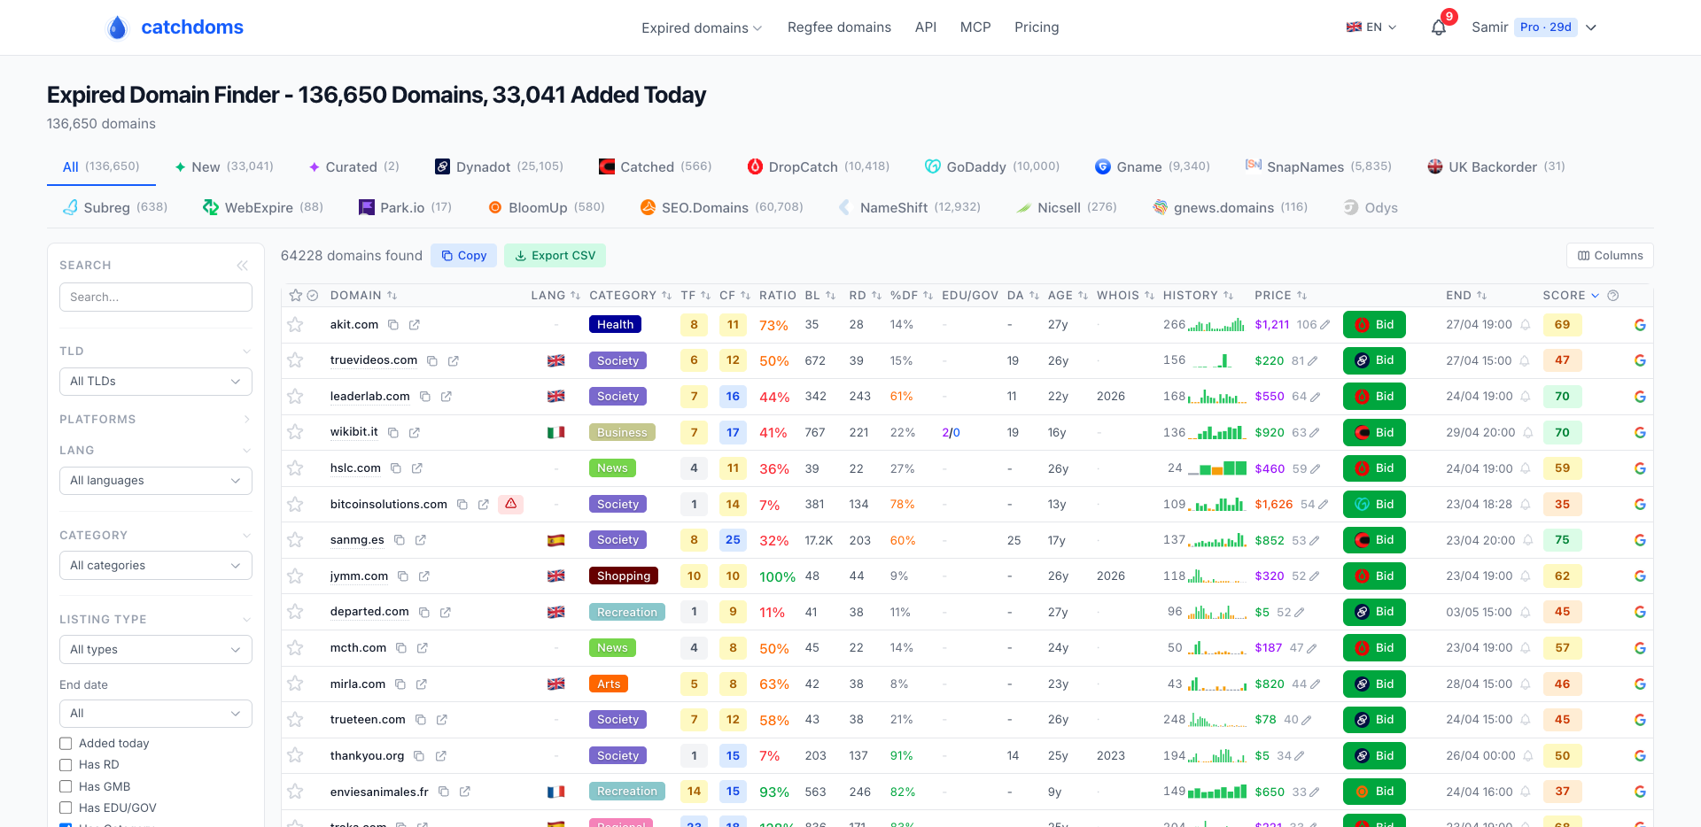Screen dimensions: 1701x827
Task: Open the Samir account menu
Action: point(1534,27)
